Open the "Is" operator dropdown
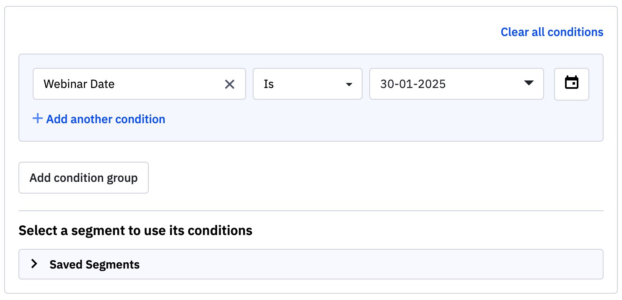 [307, 84]
